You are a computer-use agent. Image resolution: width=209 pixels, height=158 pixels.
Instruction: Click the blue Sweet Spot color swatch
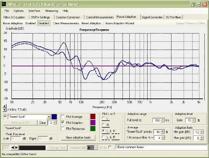click(x=54, y=117)
